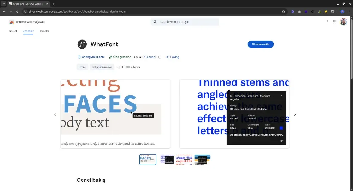Image resolution: width=353 pixels, height=191 pixels.
Task: Open the Extensions puzzle menu
Action: coord(333,12)
